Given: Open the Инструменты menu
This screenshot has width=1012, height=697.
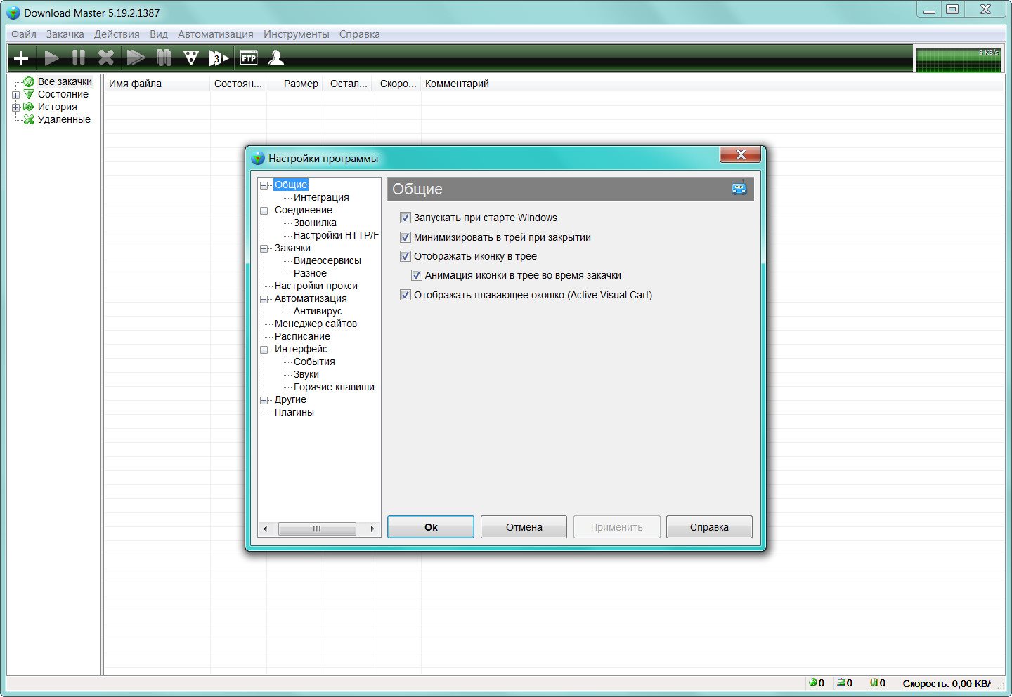Looking at the screenshot, I should click(x=297, y=34).
